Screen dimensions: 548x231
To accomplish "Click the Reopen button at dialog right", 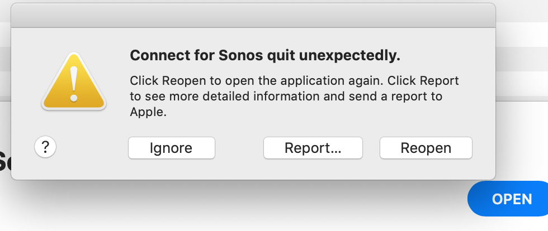I will click(426, 148).
